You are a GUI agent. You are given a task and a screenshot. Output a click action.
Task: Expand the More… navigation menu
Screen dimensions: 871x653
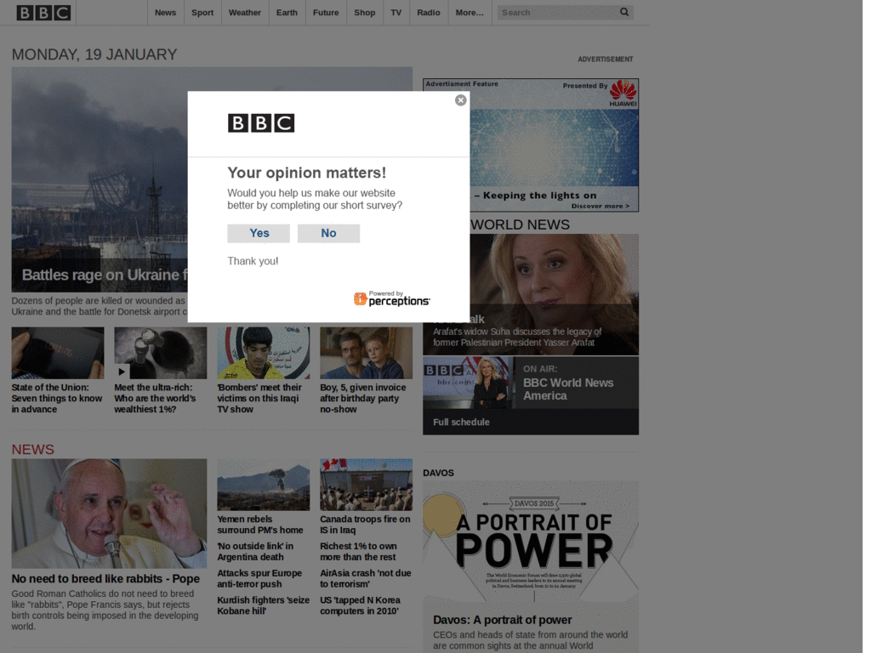point(470,12)
